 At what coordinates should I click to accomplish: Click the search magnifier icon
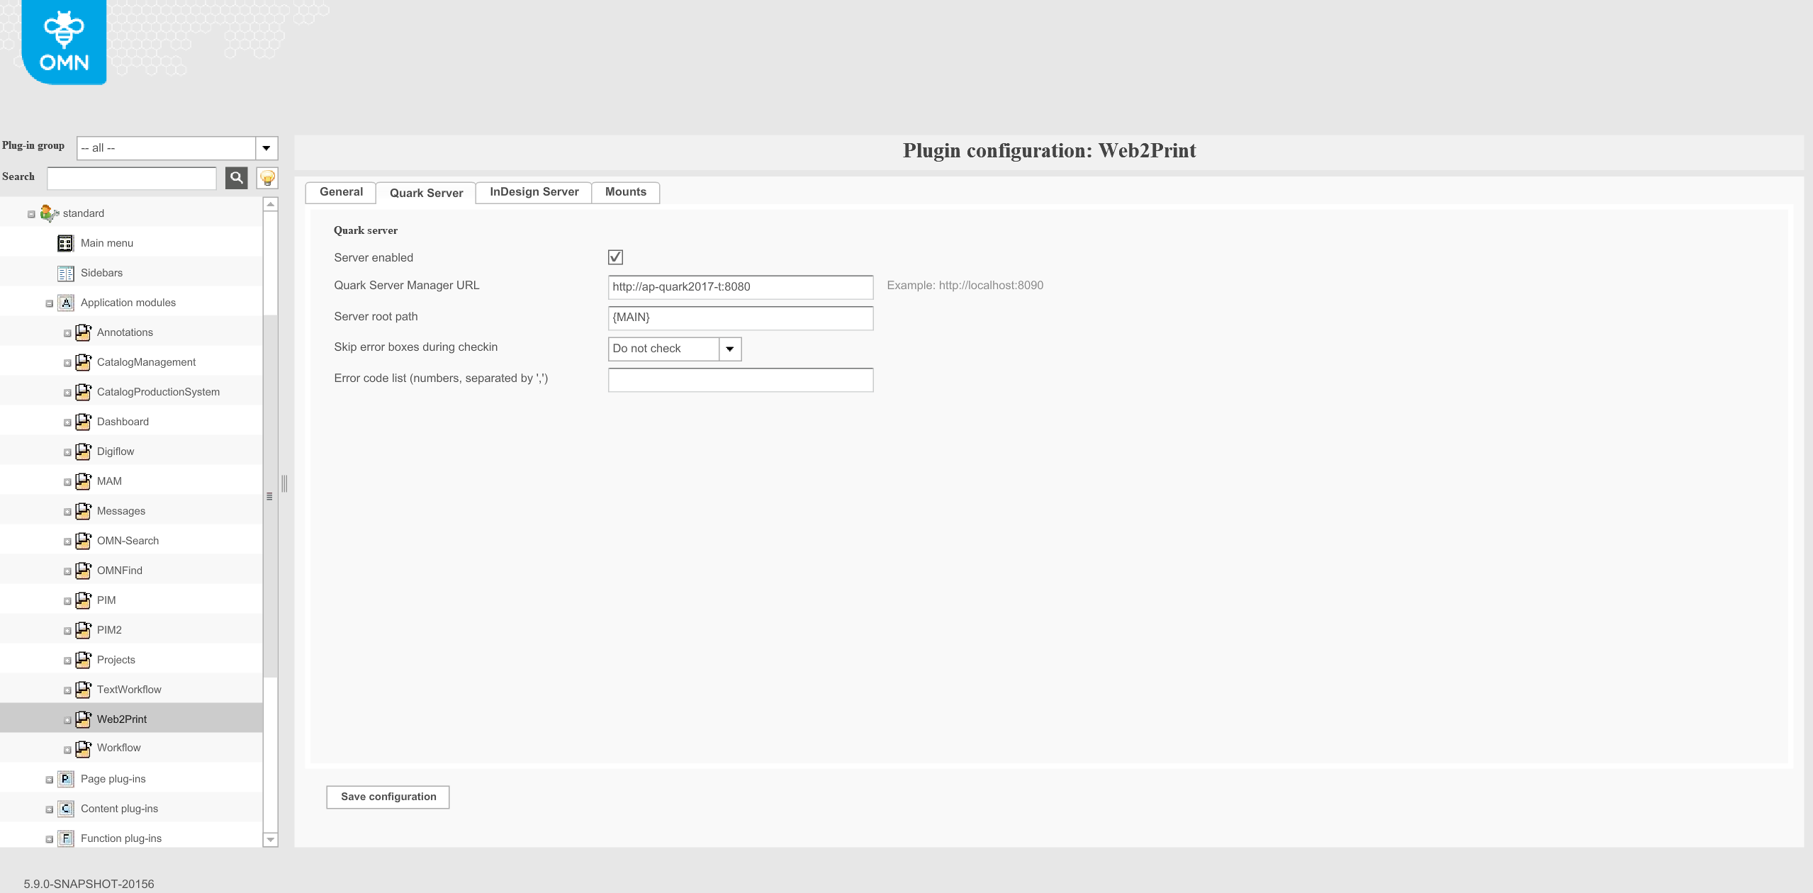click(236, 178)
